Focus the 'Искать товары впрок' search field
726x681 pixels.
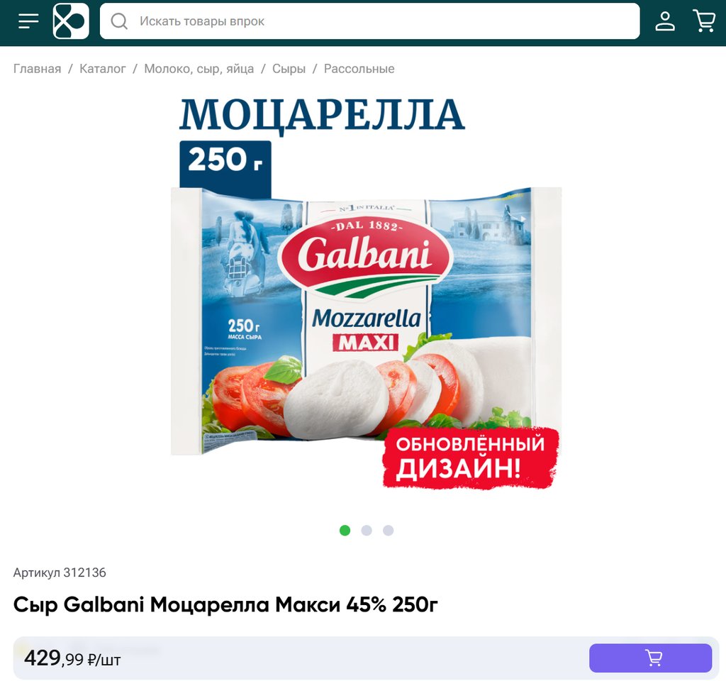369,21
